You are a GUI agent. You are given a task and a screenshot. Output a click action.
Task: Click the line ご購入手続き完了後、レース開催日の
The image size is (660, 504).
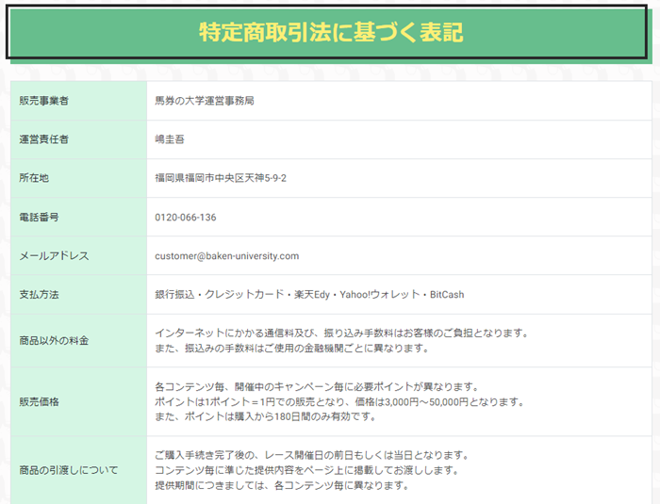point(312,455)
